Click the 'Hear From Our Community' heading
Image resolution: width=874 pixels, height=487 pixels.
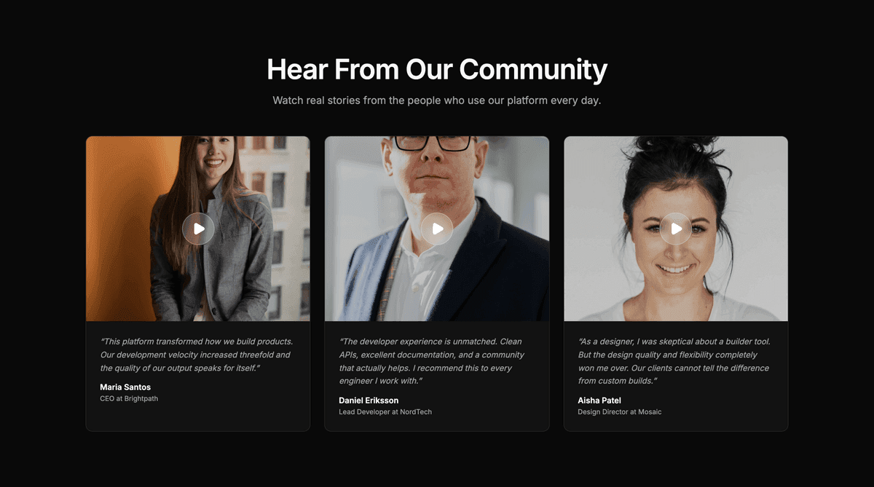point(437,70)
